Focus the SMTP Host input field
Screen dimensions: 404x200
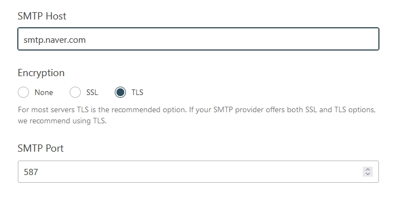coord(198,39)
